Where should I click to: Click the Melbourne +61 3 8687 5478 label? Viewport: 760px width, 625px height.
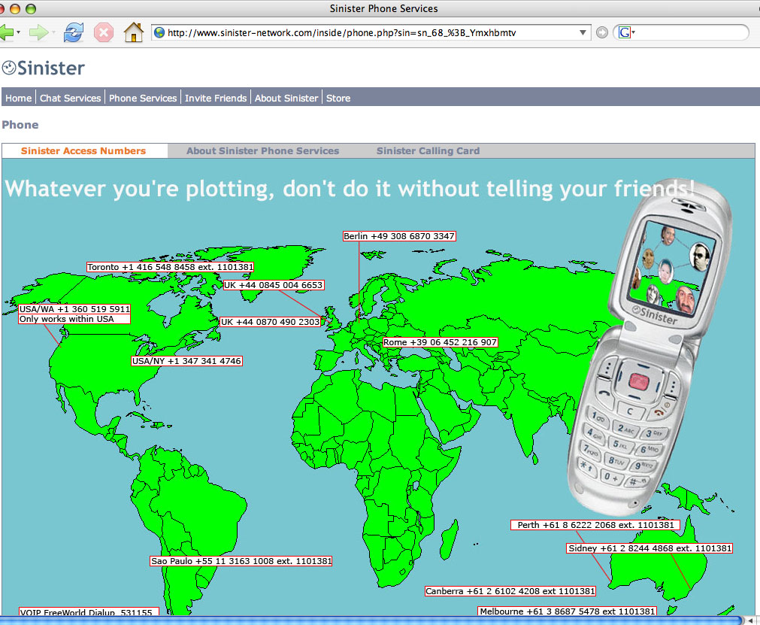tap(567, 611)
